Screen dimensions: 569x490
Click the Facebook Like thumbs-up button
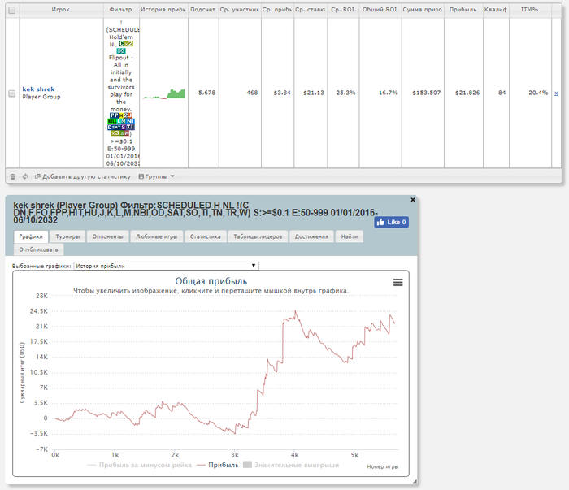[391, 222]
